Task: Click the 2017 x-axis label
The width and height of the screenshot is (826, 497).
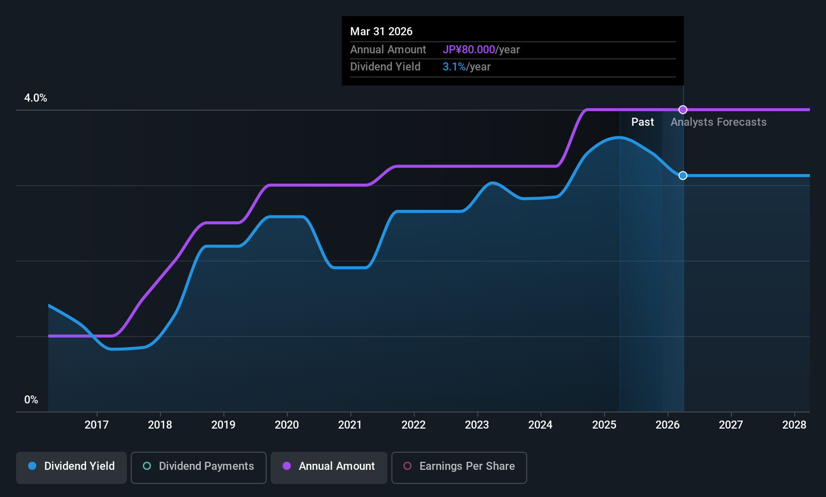Action: click(97, 425)
